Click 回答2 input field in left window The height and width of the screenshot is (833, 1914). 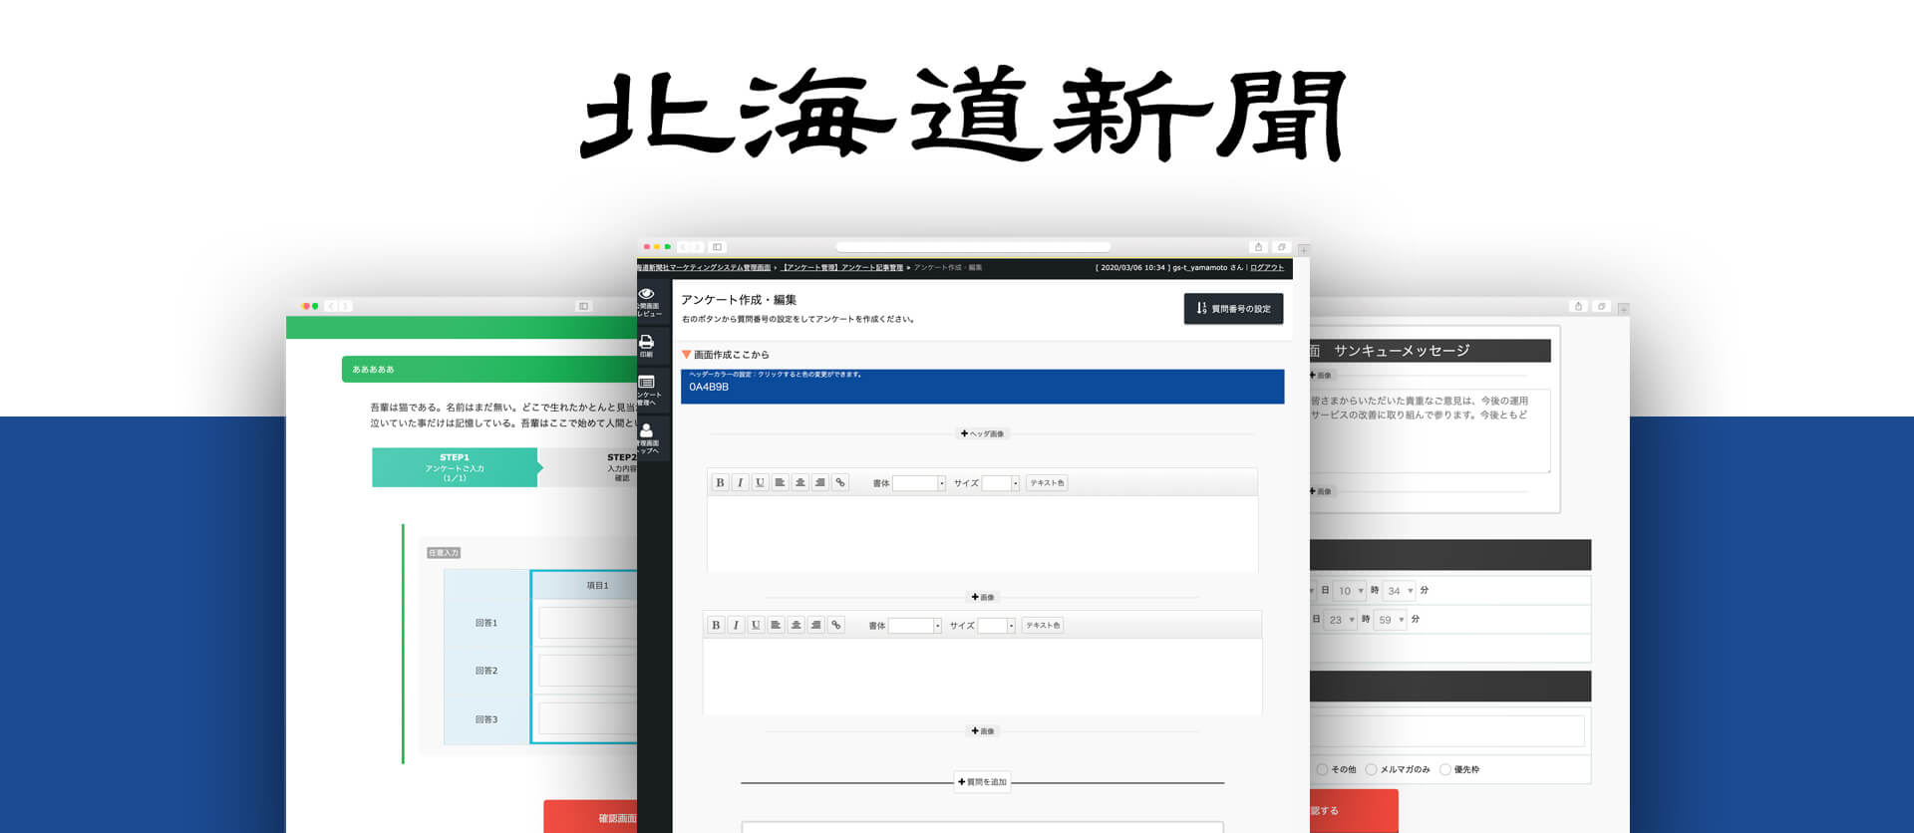click(588, 671)
